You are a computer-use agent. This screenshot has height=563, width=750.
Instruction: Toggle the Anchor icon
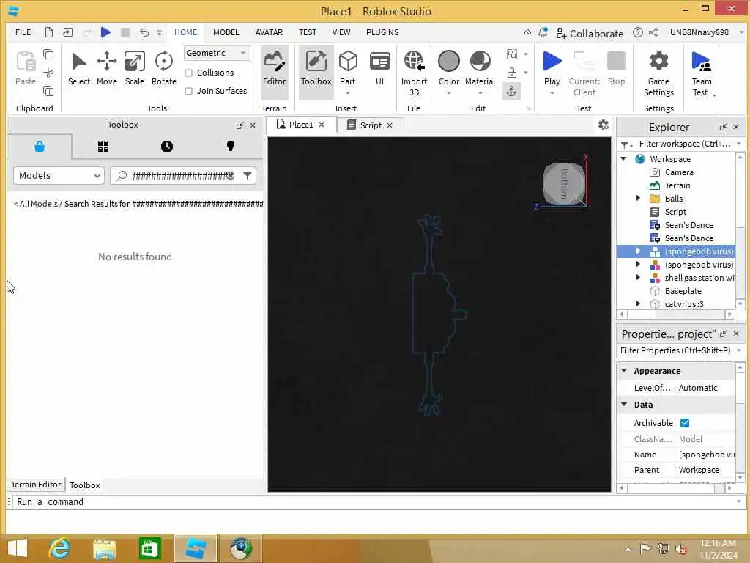click(x=511, y=92)
